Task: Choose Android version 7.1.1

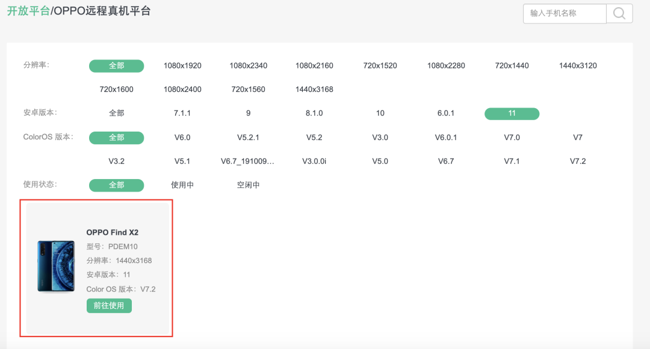Action: [182, 114]
